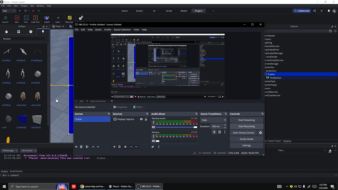Screen dimensions: 338x190
Task: Open source properties gear in Sources panel
Action: (125, 147)
